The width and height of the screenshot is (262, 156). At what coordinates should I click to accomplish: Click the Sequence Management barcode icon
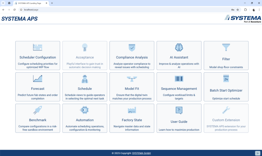point(179,79)
